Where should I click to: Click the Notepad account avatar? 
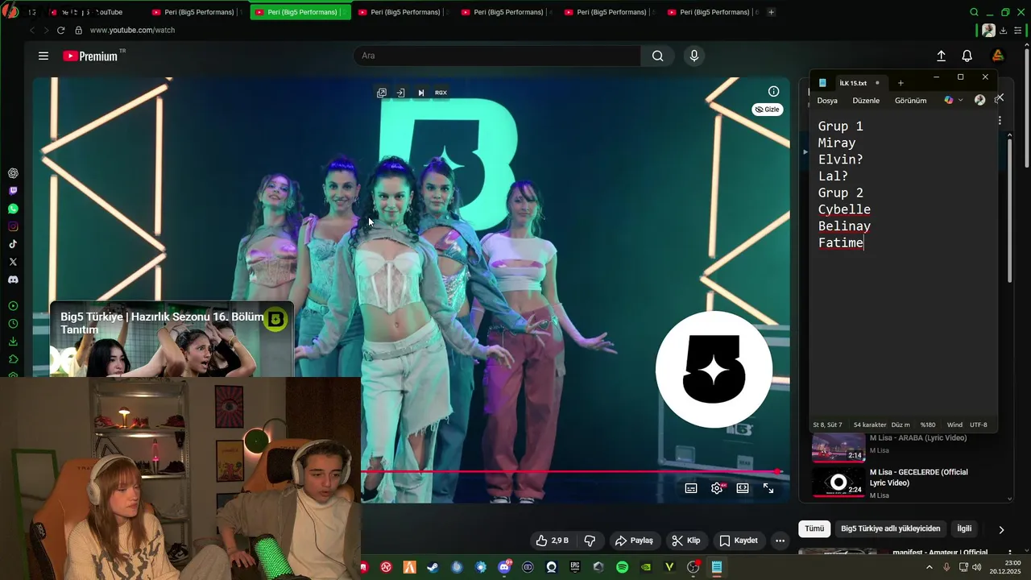click(979, 100)
